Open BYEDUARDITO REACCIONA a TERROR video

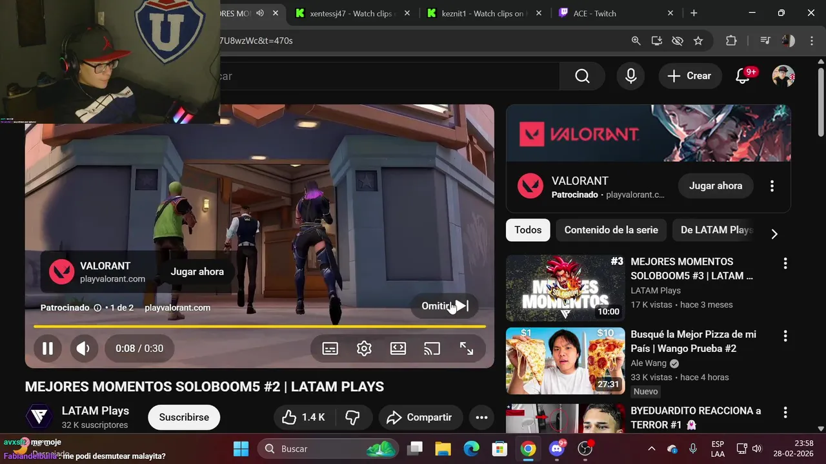click(x=696, y=418)
